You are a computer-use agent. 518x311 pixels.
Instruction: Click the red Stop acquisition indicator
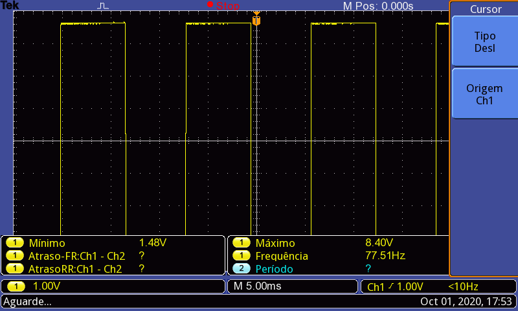coord(223,5)
